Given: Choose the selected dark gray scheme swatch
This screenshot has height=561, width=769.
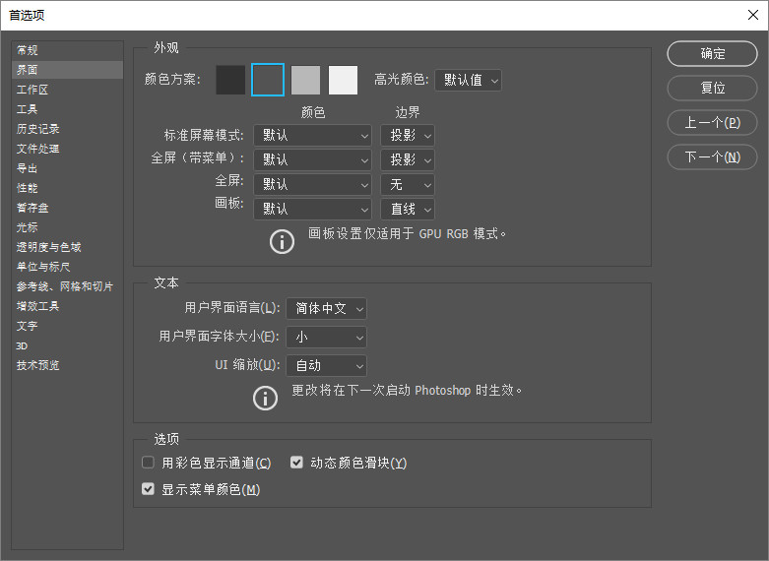Looking at the screenshot, I should [x=268, y=80].
